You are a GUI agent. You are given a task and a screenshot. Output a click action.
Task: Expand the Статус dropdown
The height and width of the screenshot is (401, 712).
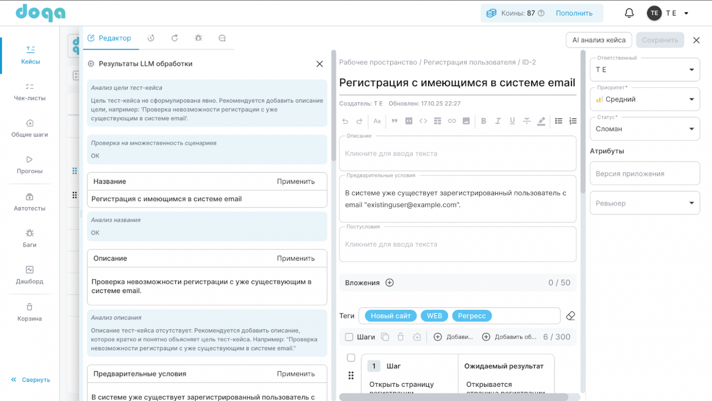click(644, 129)
